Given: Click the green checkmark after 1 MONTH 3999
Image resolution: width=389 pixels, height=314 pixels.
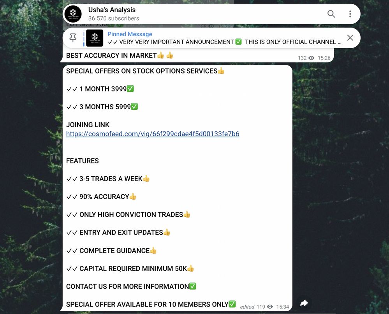Looking at the screenshot, I should tap(130, 89).
